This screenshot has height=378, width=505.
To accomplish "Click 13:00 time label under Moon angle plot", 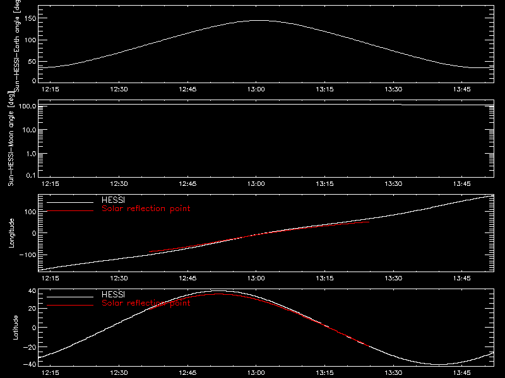I will click(256, 184).
